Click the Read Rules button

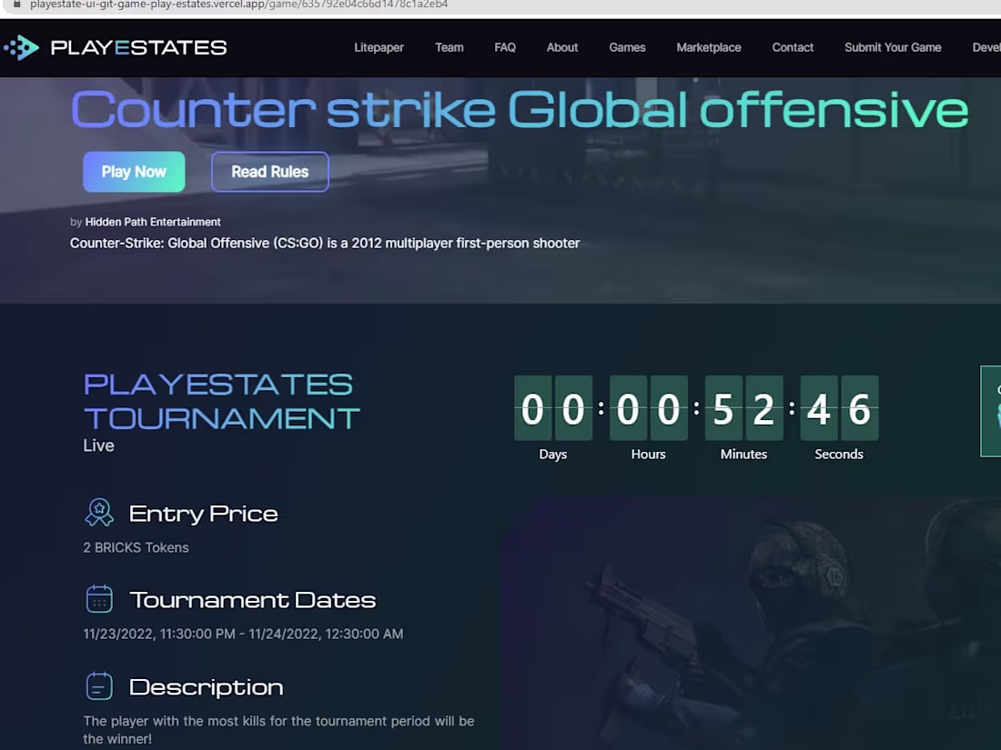click(269, 171)
